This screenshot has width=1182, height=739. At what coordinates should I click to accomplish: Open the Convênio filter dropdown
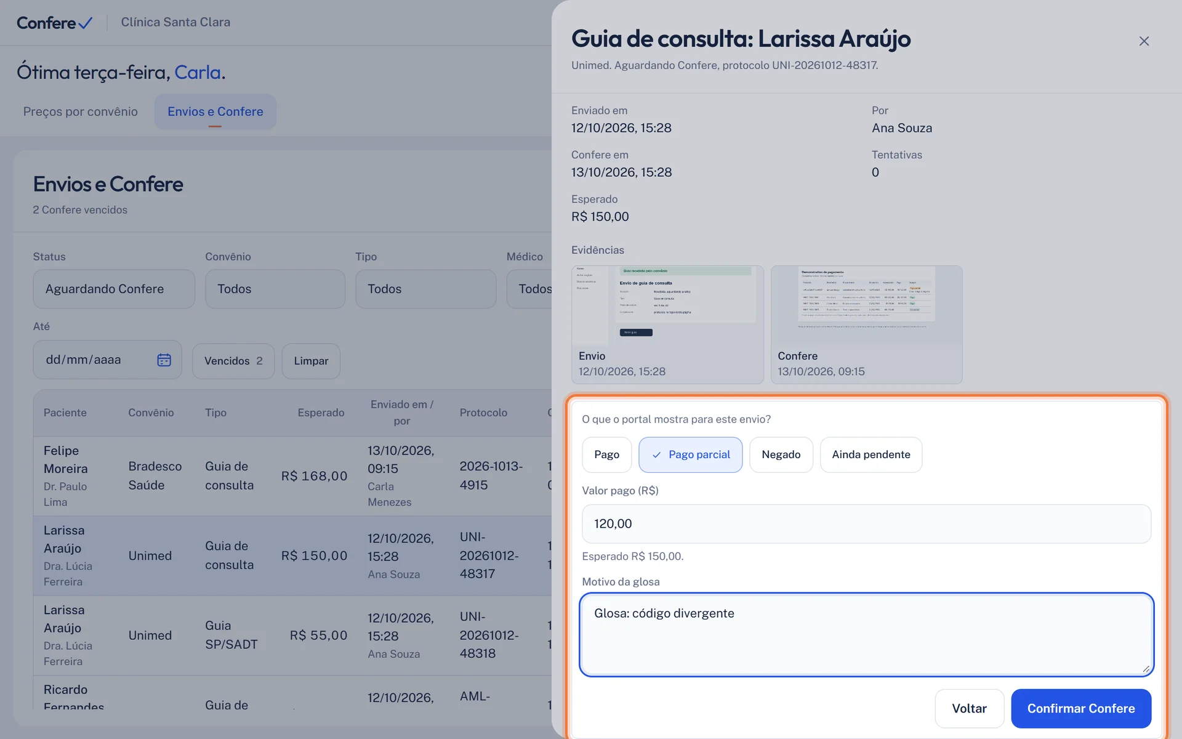point(275,289)
